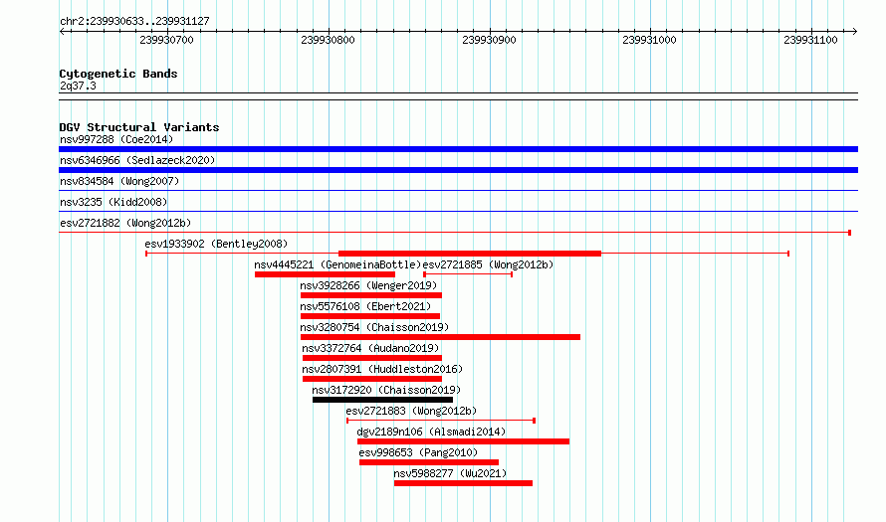Click nsv4445221 (GenomeinaBottle) label

[337, 264]
